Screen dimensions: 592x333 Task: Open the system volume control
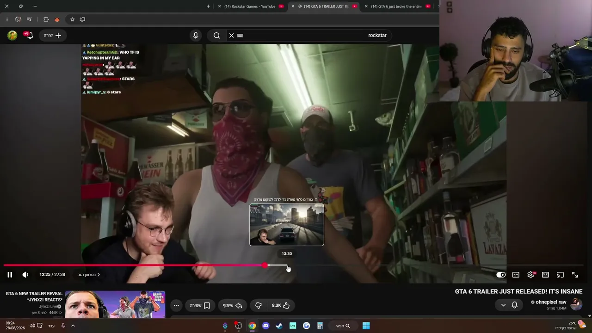[32, 326]
